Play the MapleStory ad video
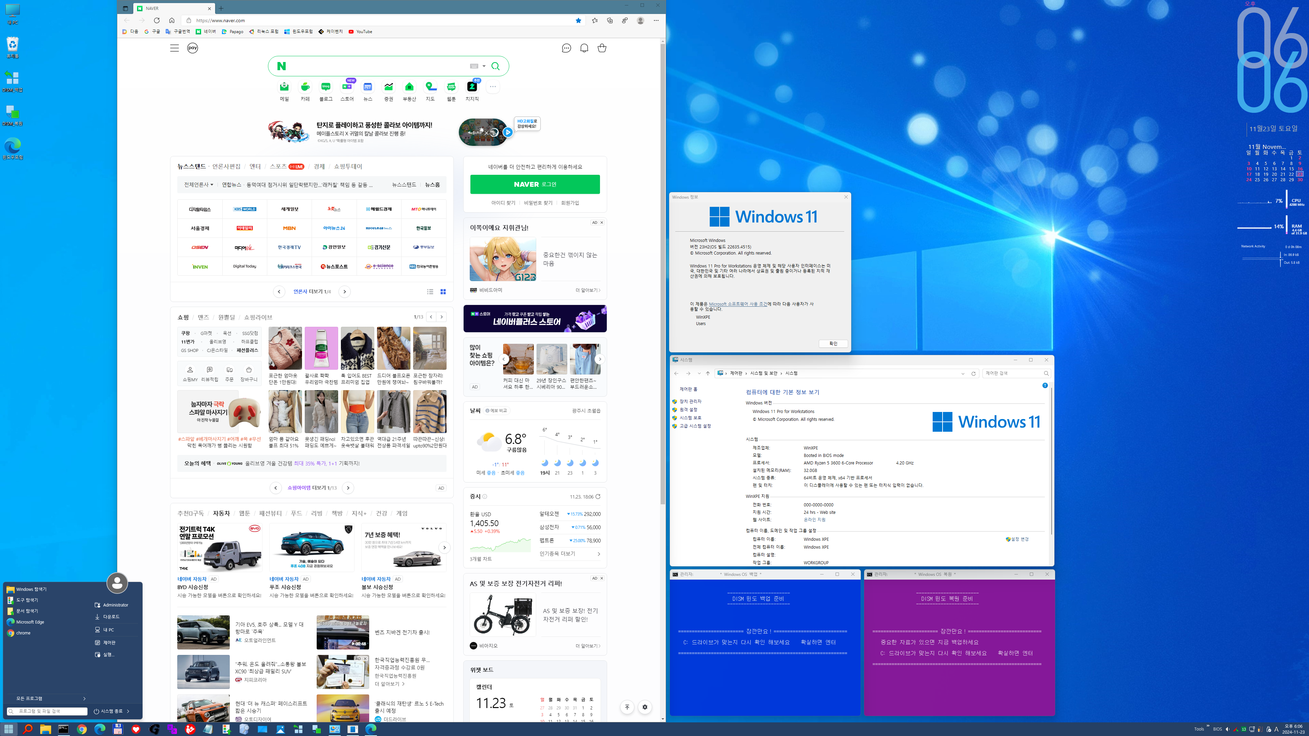Viewport: 1309px width, 736px height. click(x=508, y=132)
